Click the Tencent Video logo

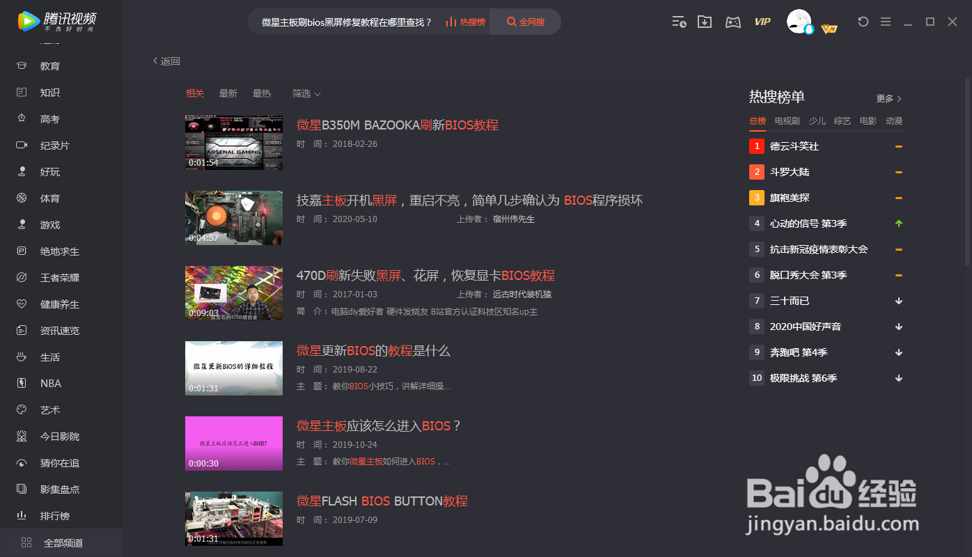click(x=57, y=22)
